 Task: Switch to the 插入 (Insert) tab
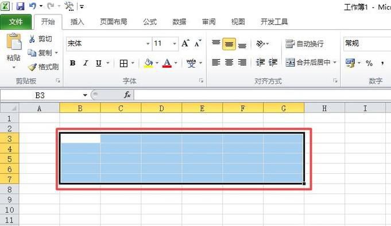(x=77, y=22)
